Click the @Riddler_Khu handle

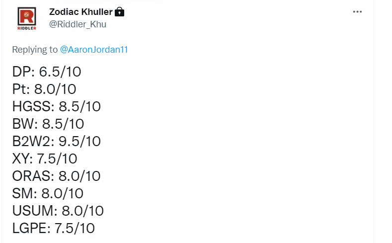[x=78, y=24]
